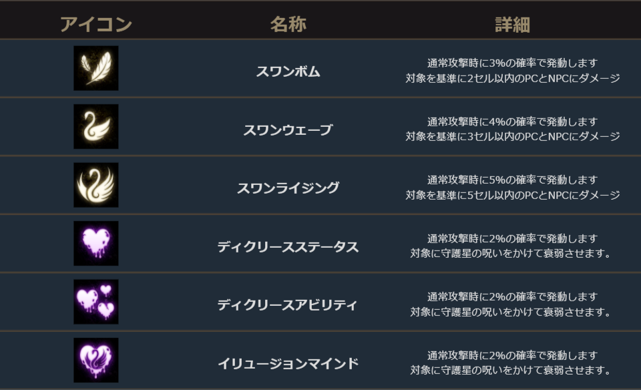Click the single purple dripping heart icon

click(x=96, y=243)
